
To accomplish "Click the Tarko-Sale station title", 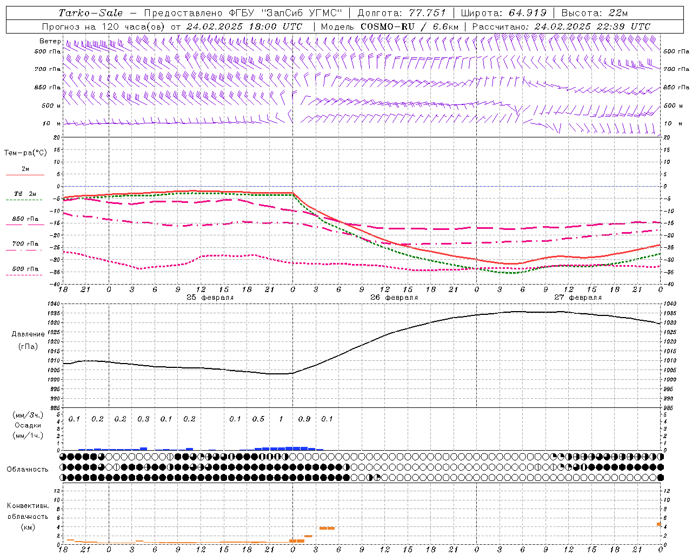I will (x=90, y=13).
